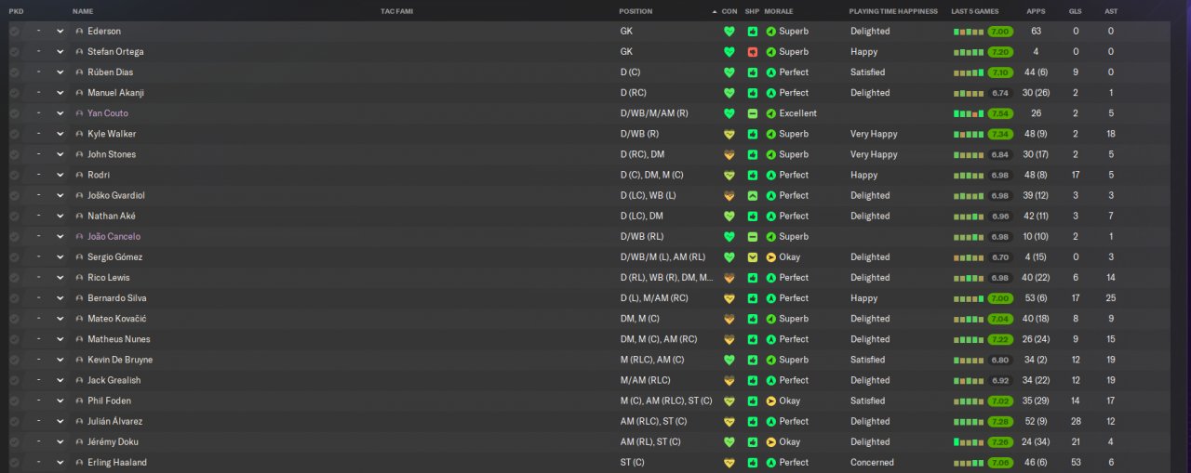This screenshot has height=473, width=1191.
Task: Toggle the picked checkbox for Rodri
Action: pos(14,175)
